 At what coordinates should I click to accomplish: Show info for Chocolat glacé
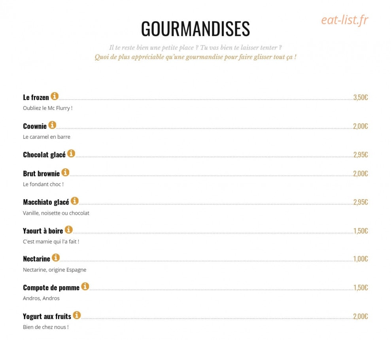71,153
